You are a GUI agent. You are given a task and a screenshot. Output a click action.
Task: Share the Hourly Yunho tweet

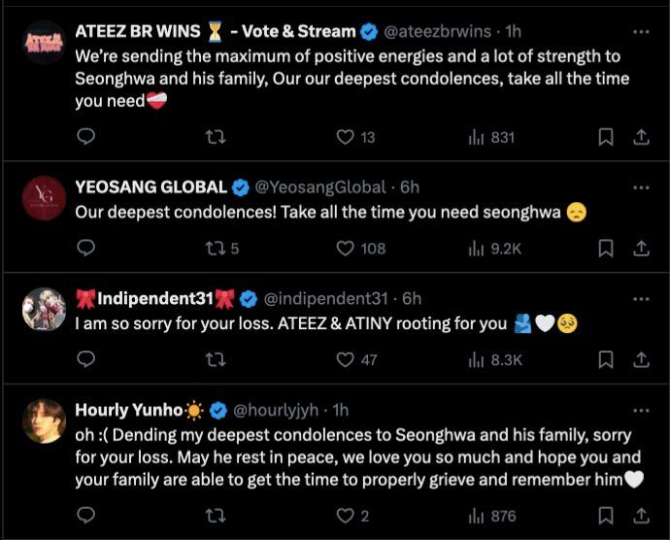coord(641,517)
